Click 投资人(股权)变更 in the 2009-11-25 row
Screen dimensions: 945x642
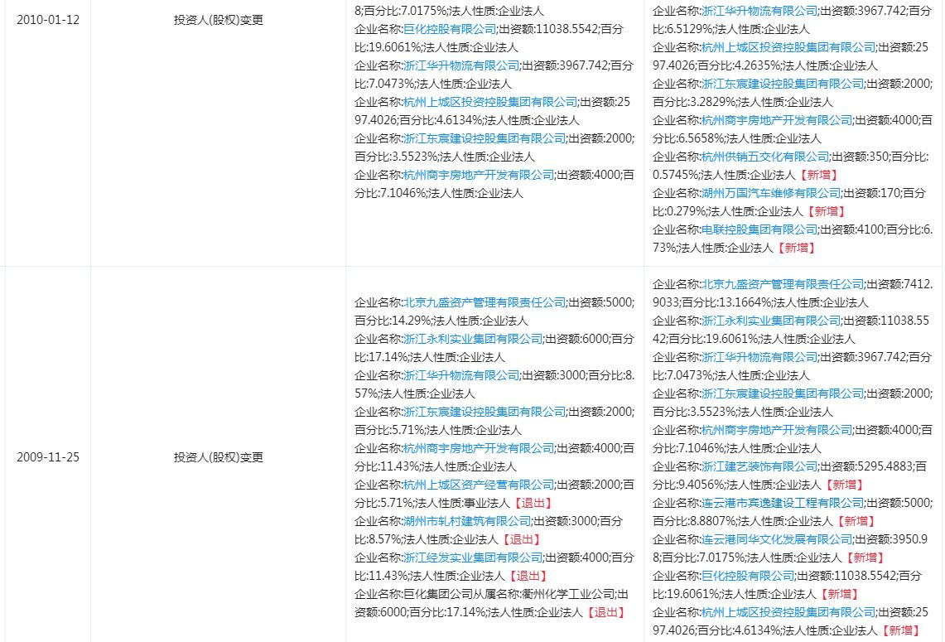tap(219, 457)
